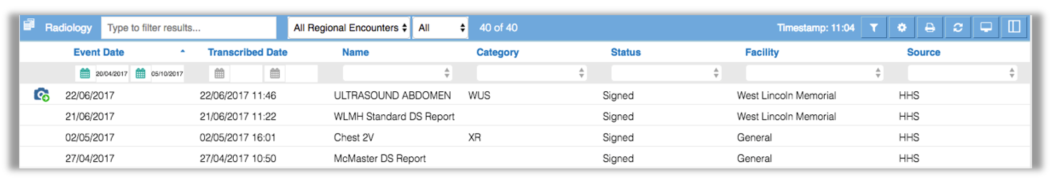Sort by the Category column header
Screen dimensions: 1056x189
tap(497, 52)
